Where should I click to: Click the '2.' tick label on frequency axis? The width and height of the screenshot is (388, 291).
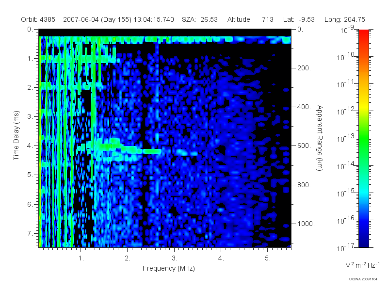click(128, 259)
